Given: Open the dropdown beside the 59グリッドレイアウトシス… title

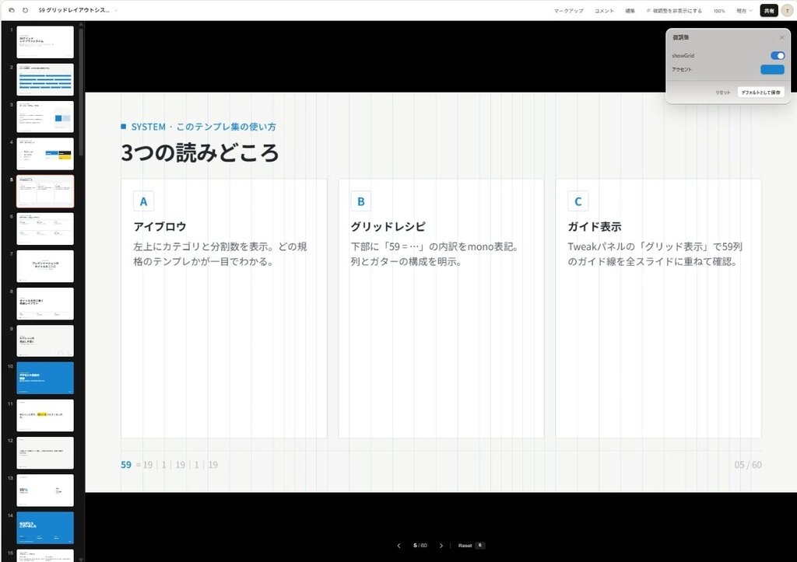Looking at the screenshot, I should (x=116, y=10).
